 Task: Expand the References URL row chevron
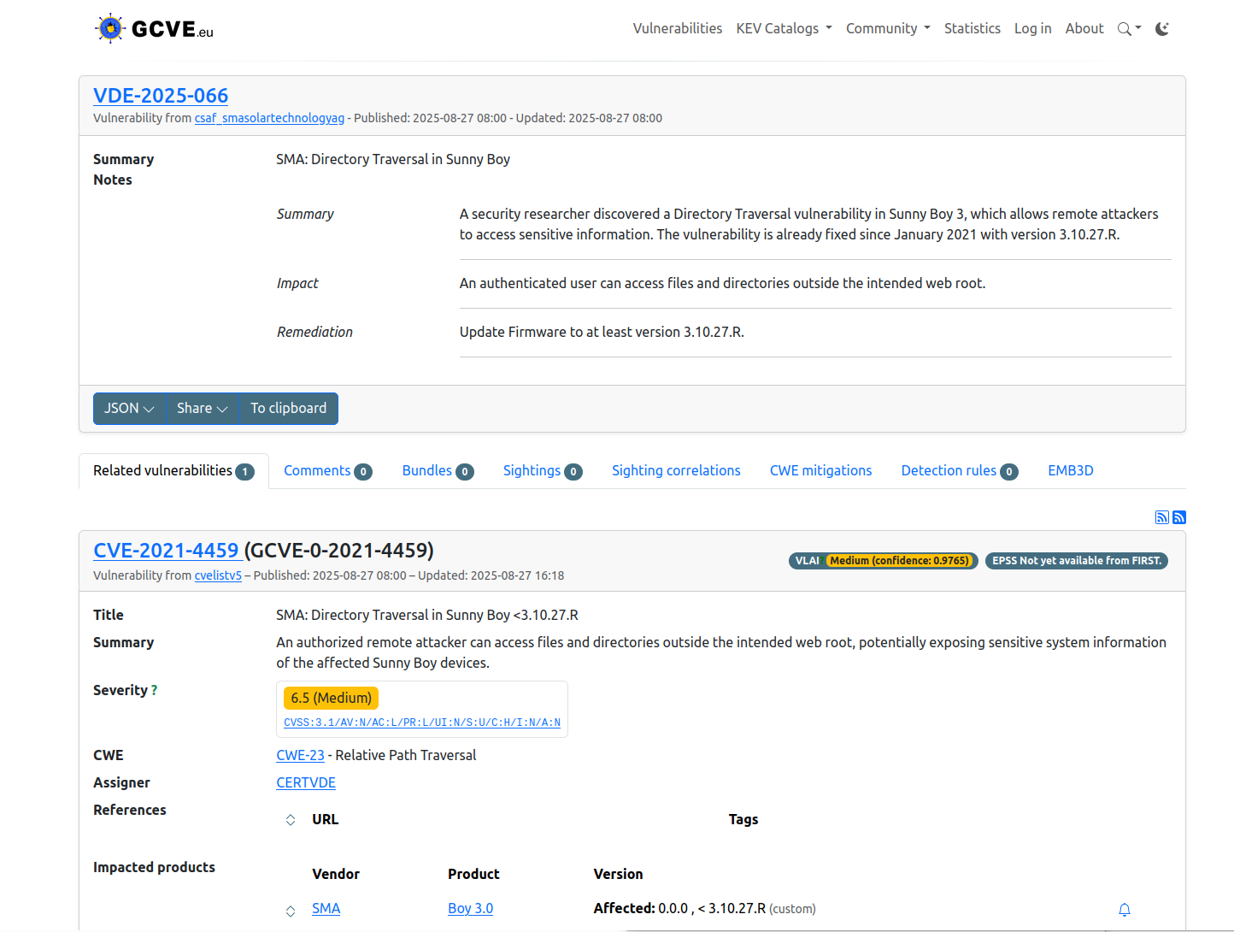tap(291, 820)
